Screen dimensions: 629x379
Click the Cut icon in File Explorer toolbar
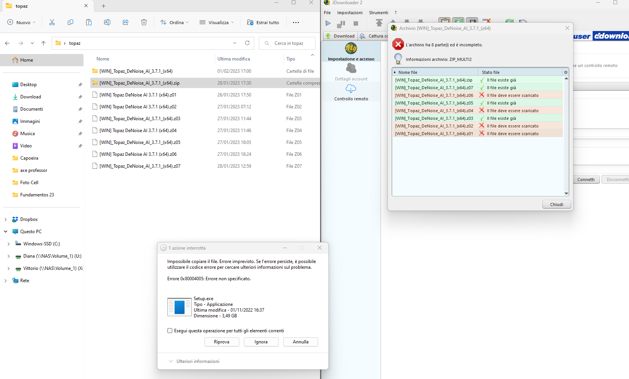tap(52, 22)
